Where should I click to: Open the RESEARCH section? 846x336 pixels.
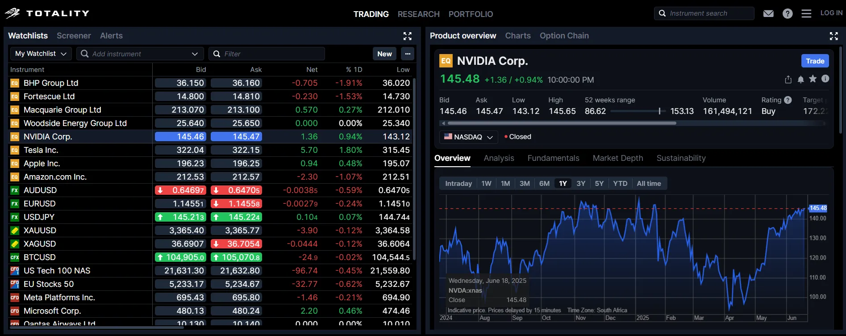coord(419,14)
